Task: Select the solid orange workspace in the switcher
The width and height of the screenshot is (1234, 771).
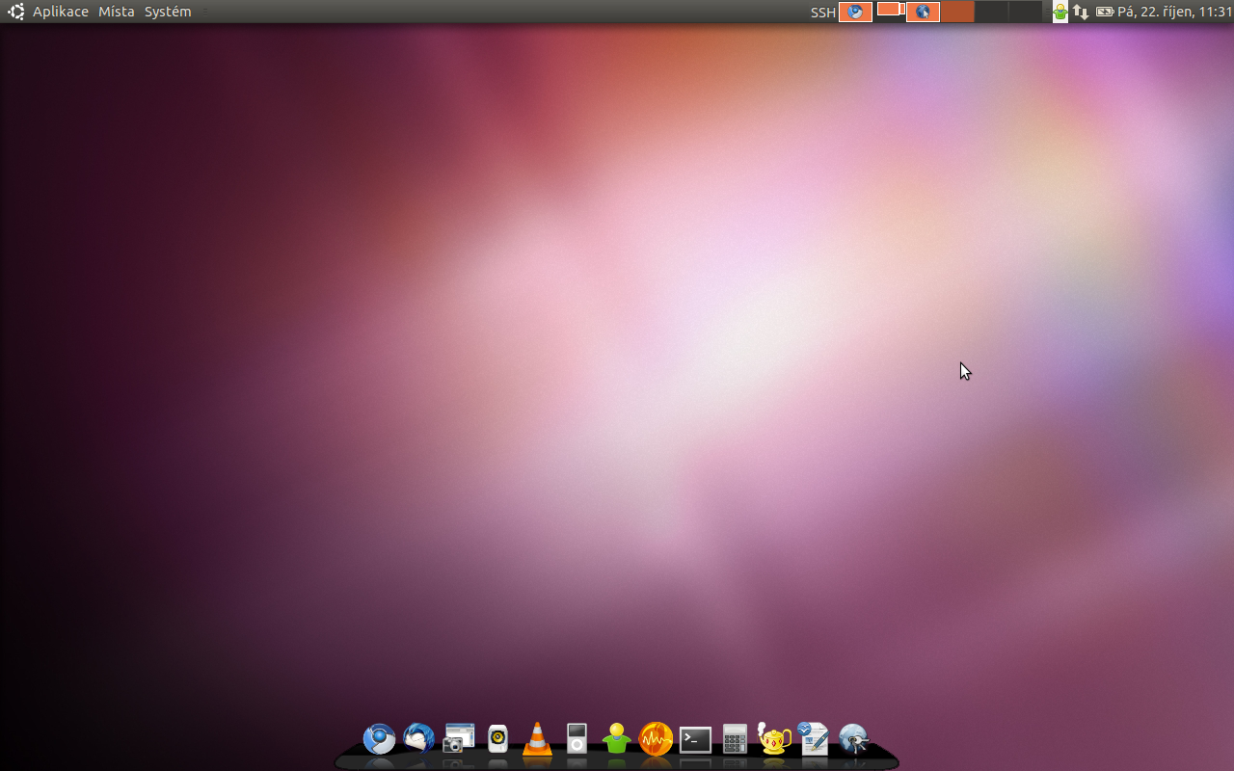Action: point(957,12)
